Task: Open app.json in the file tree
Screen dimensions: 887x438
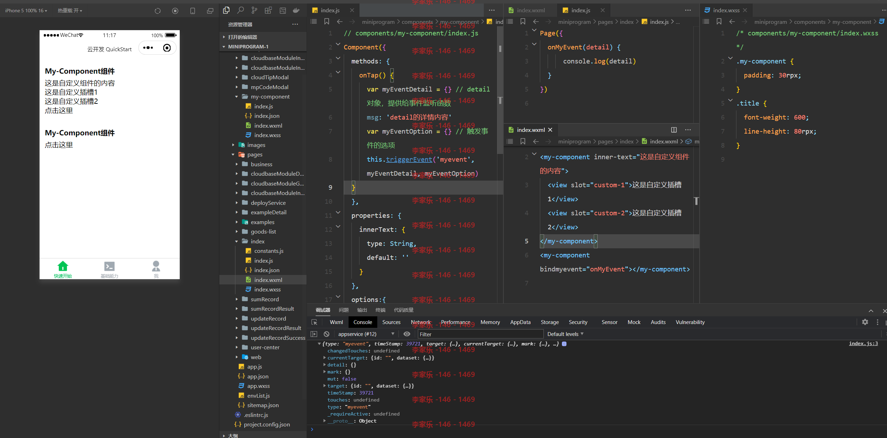Action: click(258, 376)
